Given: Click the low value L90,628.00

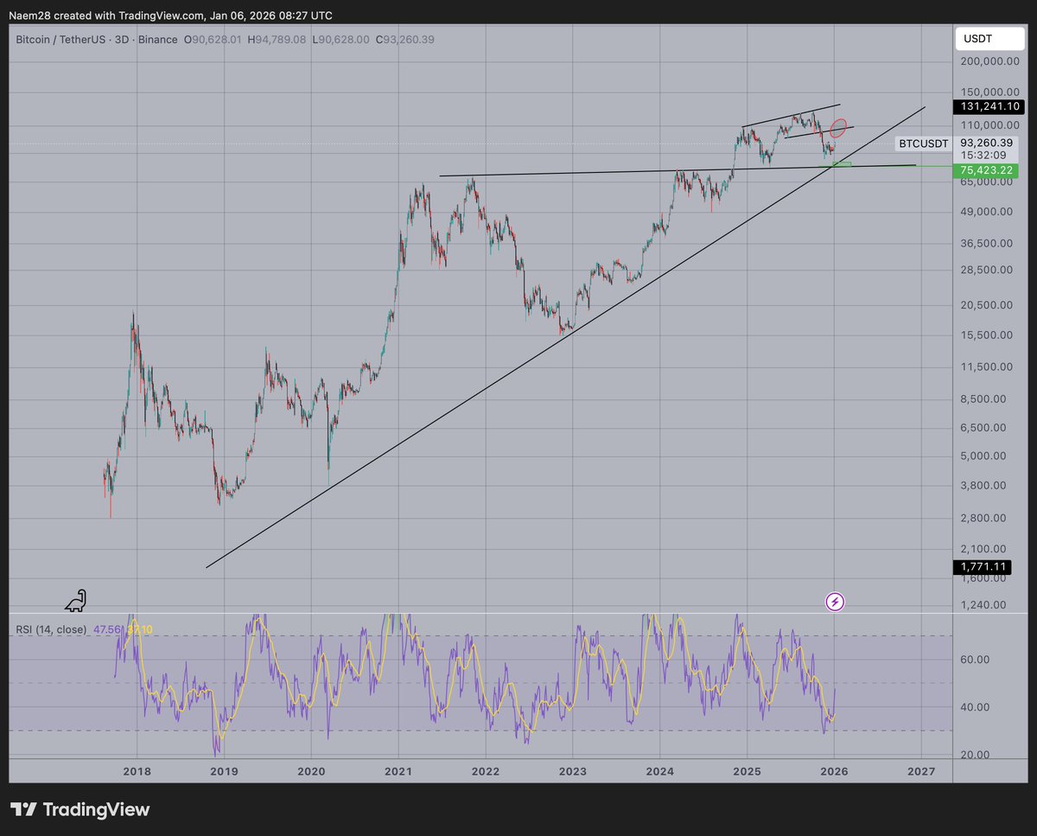Looking at the screenshot, I should (341, 40).
